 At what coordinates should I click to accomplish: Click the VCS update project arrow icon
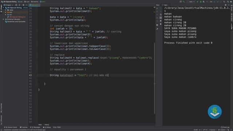point(214,2)
